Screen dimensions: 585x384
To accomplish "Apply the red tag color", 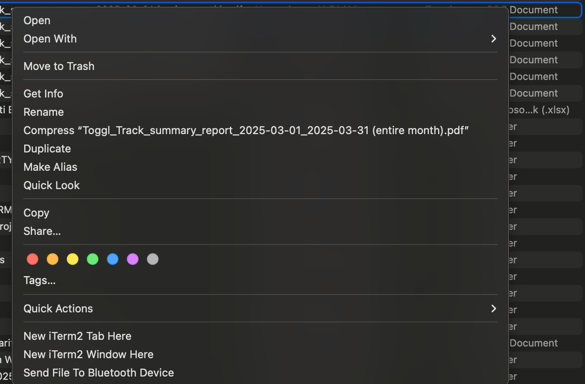I will (x=33, y=259).
